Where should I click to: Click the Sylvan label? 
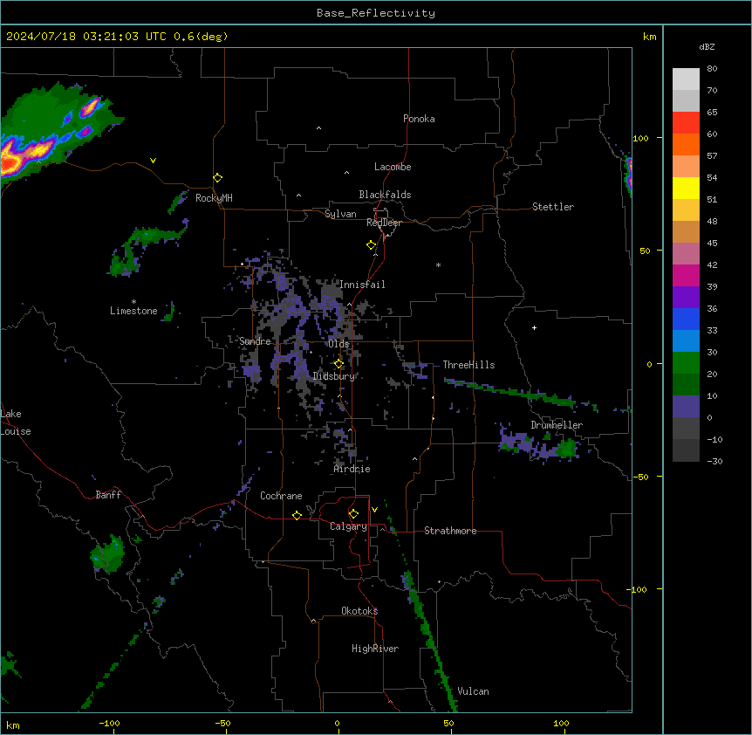pyautogui.click(x=340, y=214)
